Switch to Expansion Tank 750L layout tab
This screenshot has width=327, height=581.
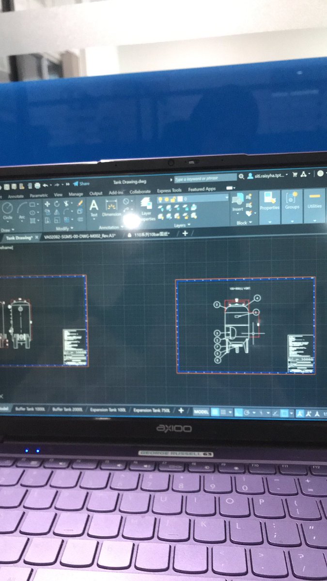[152, 410]
